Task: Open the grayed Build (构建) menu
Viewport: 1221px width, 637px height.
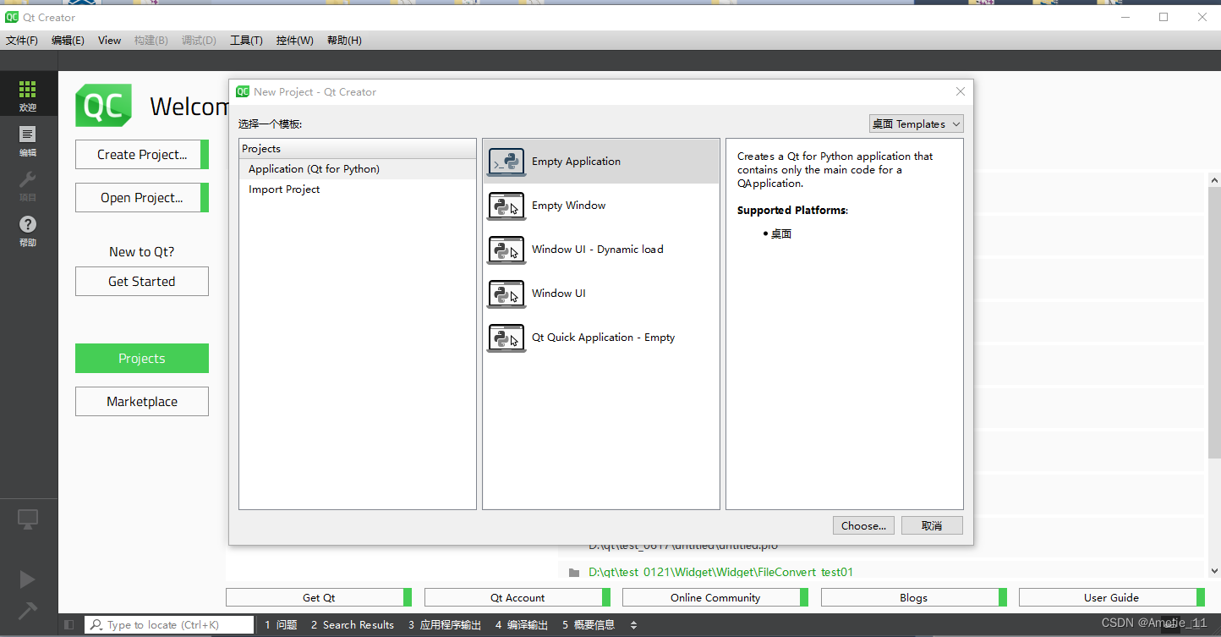Action: (x=151, y=40)
